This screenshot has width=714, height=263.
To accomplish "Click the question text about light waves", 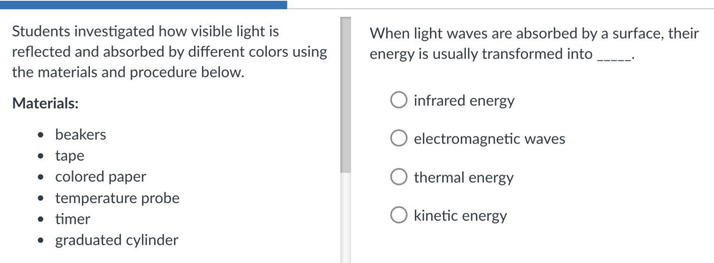I will click(534, 44).
